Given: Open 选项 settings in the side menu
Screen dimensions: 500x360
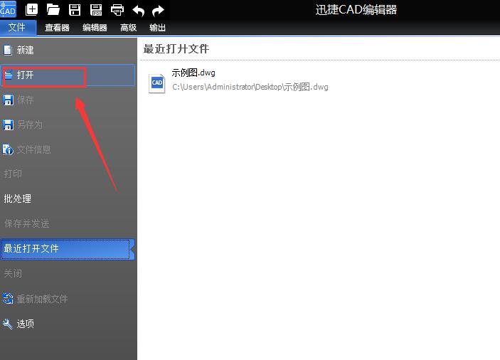Looking at the screenshot, I should (x=68, y=324).
